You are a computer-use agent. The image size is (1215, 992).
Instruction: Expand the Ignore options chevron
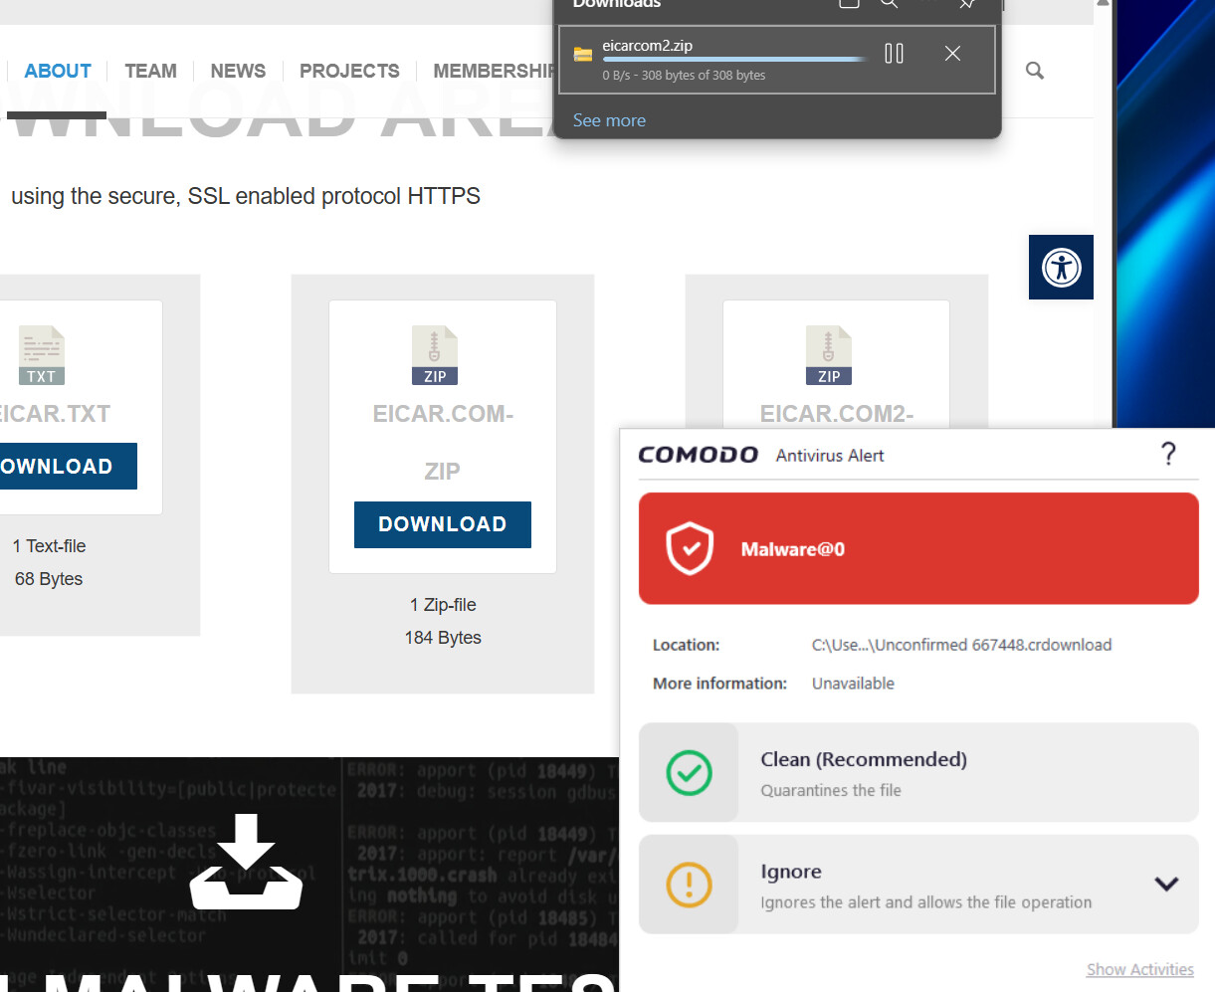tap(1166, 884)
